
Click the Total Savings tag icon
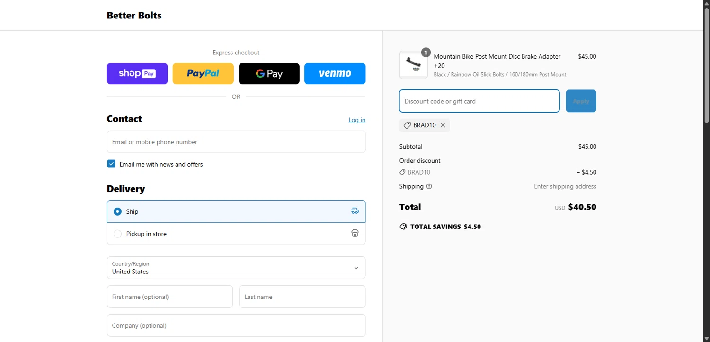(403, 227)
